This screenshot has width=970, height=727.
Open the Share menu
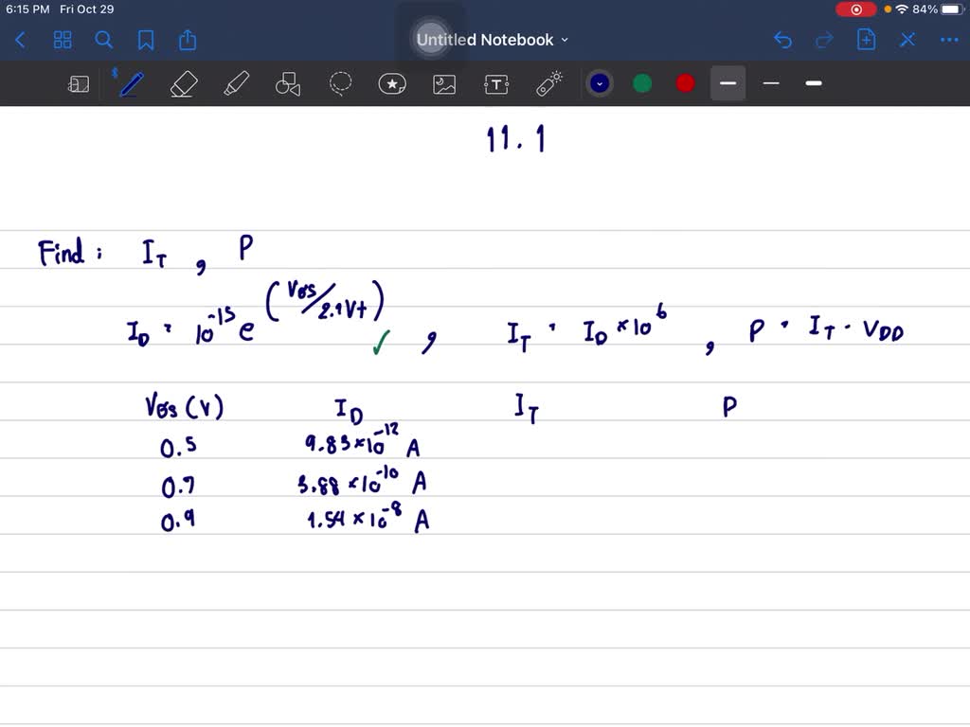point(186,40)
